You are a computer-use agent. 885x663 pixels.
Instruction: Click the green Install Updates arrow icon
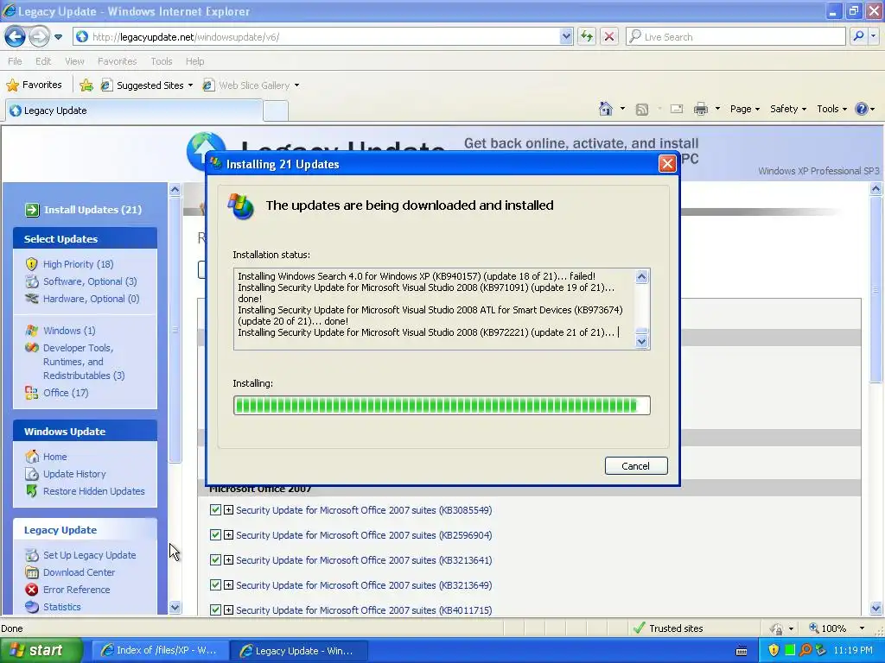32,210
